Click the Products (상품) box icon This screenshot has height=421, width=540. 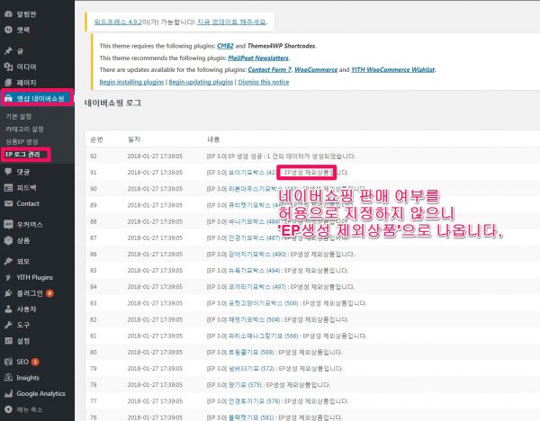tap(8, 240)
